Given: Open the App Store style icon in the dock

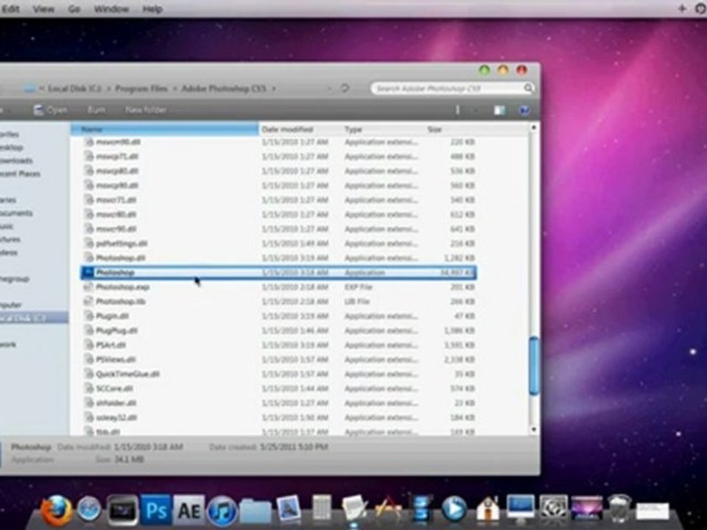Looking at the screenshot, I should (388, 509).
